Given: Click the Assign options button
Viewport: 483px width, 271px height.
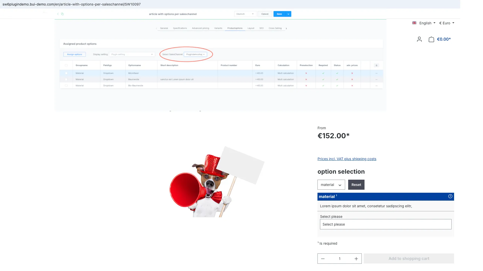Looking at the screenshot, I should coord(74,54).
